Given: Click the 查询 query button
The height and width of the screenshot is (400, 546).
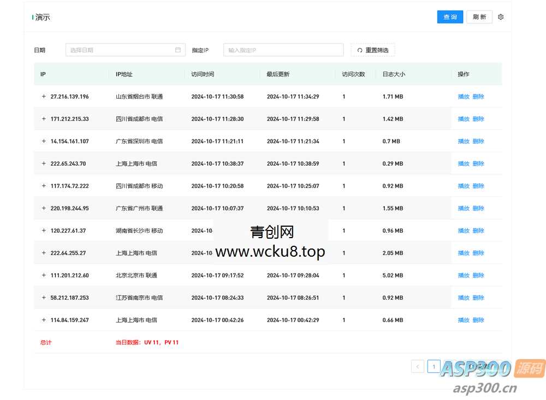Looking at the screenshot, I should 450,17.
